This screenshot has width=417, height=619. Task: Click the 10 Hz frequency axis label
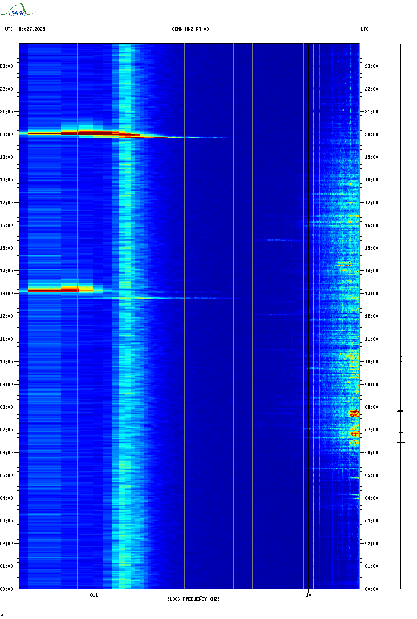[x=308, y=595]
